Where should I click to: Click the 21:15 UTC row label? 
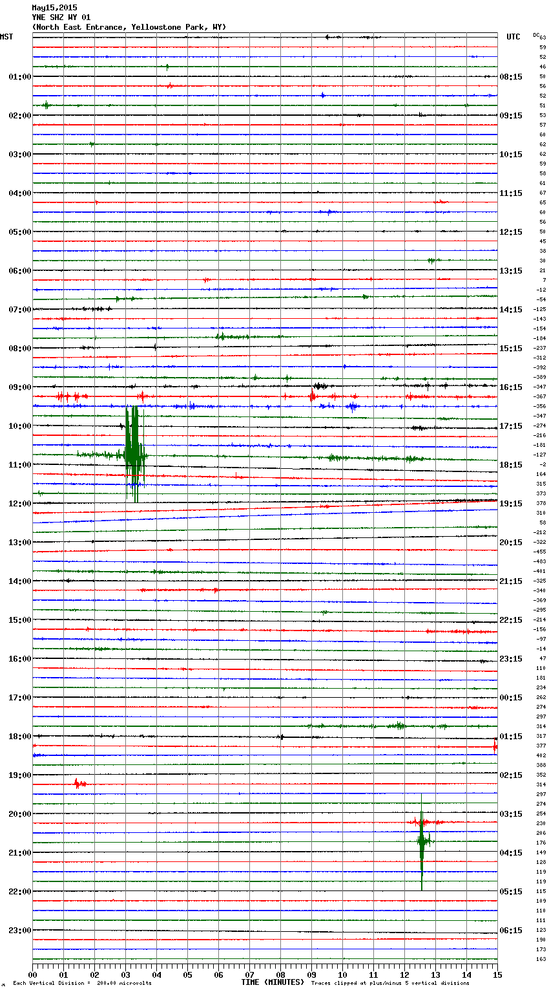tap(511, 581)
